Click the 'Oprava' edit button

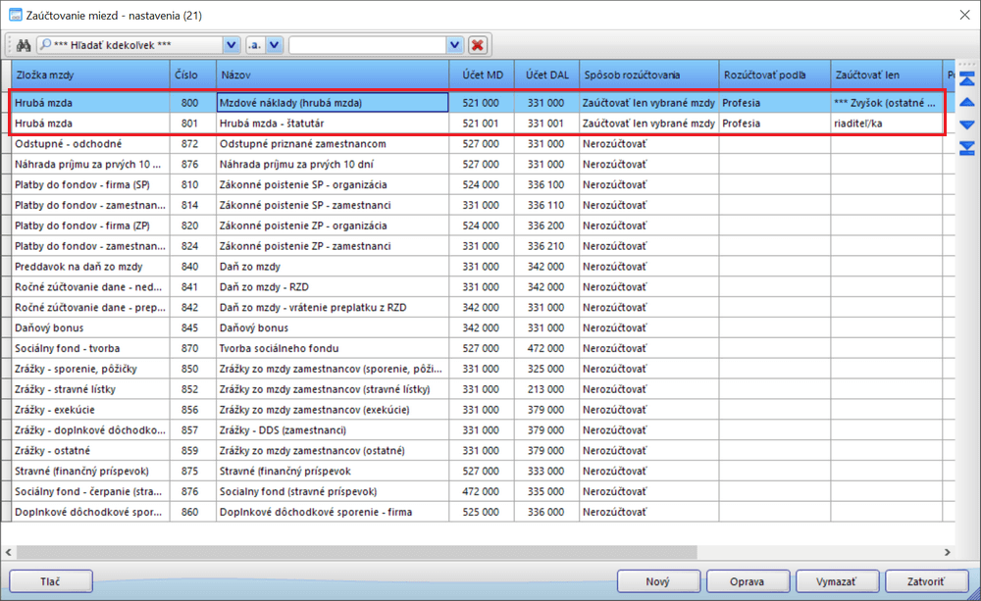tap(747, 581)
